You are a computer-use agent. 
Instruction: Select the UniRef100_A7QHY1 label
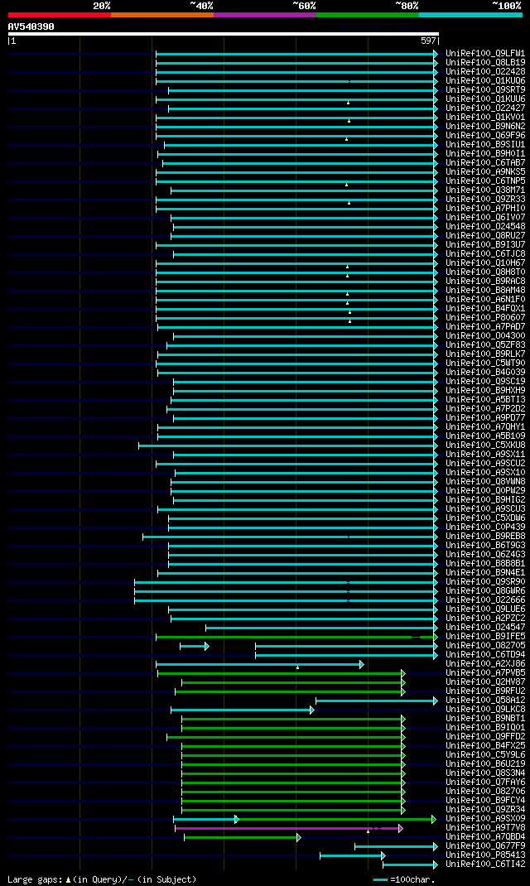tap(485, 427)
